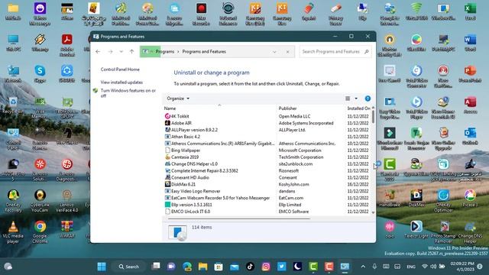Screen dimensions: 489x275
Task: Open Lenovo VeriFace 4.0 desktop shortcut
Action: [66, 201]
